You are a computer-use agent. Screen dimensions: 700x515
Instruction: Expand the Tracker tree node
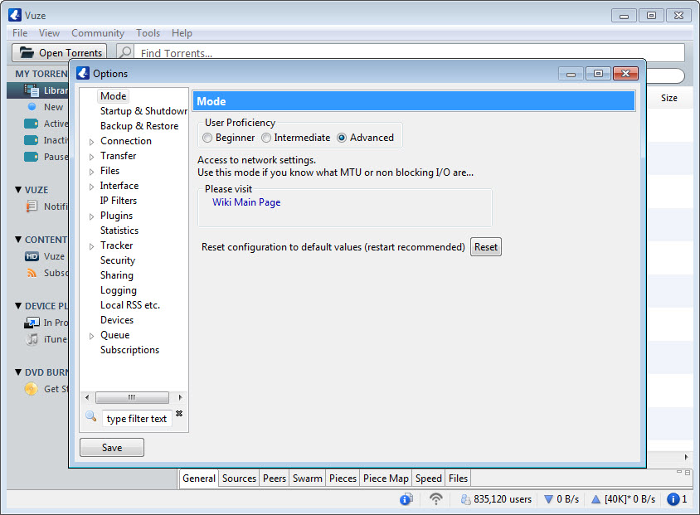[x=91, y=246]
